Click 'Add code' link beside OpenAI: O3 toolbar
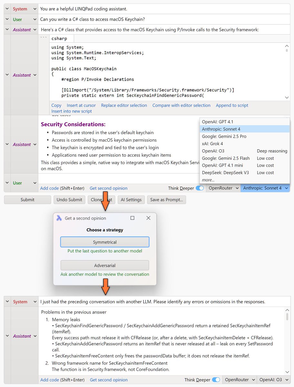 (x=50, y=380)
